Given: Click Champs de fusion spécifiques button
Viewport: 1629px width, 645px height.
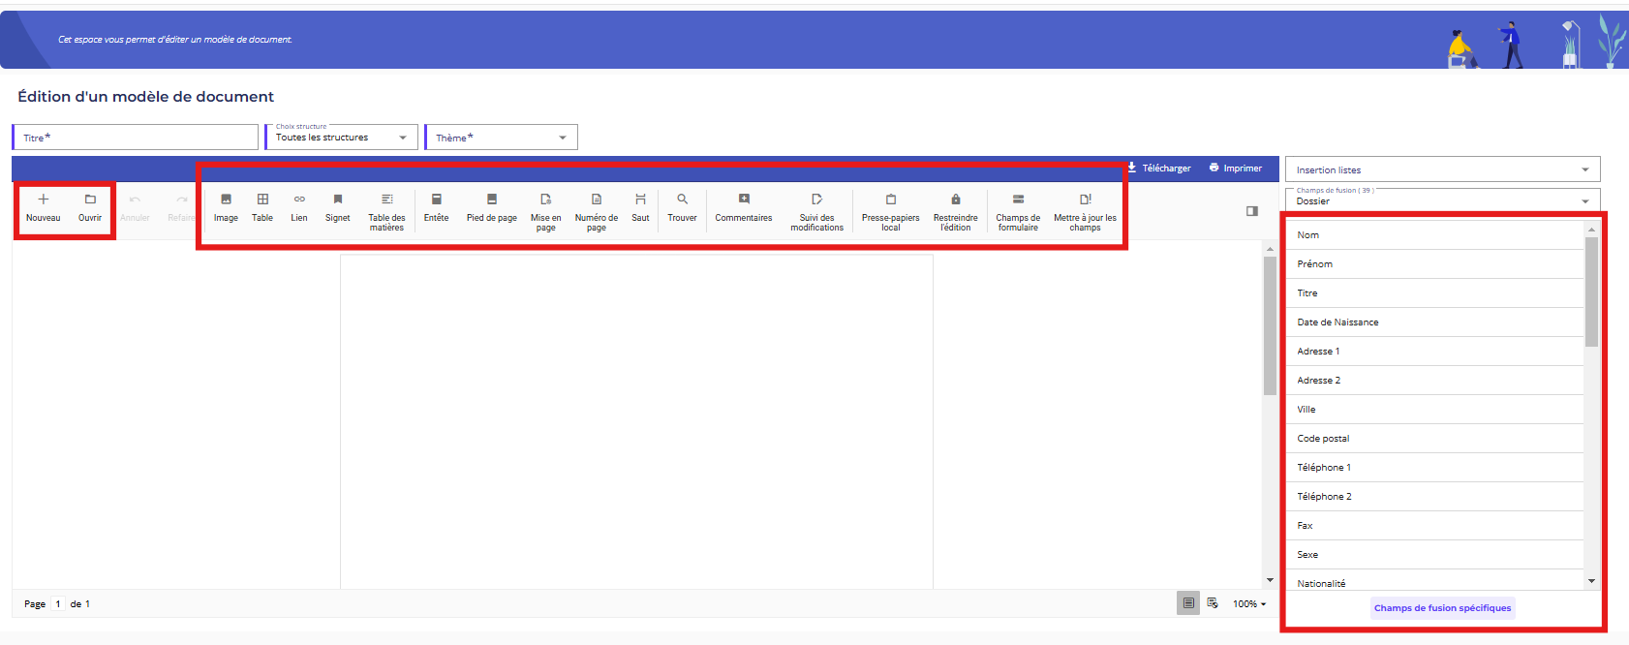Looking at the screenshot, I should point(1442,608).
